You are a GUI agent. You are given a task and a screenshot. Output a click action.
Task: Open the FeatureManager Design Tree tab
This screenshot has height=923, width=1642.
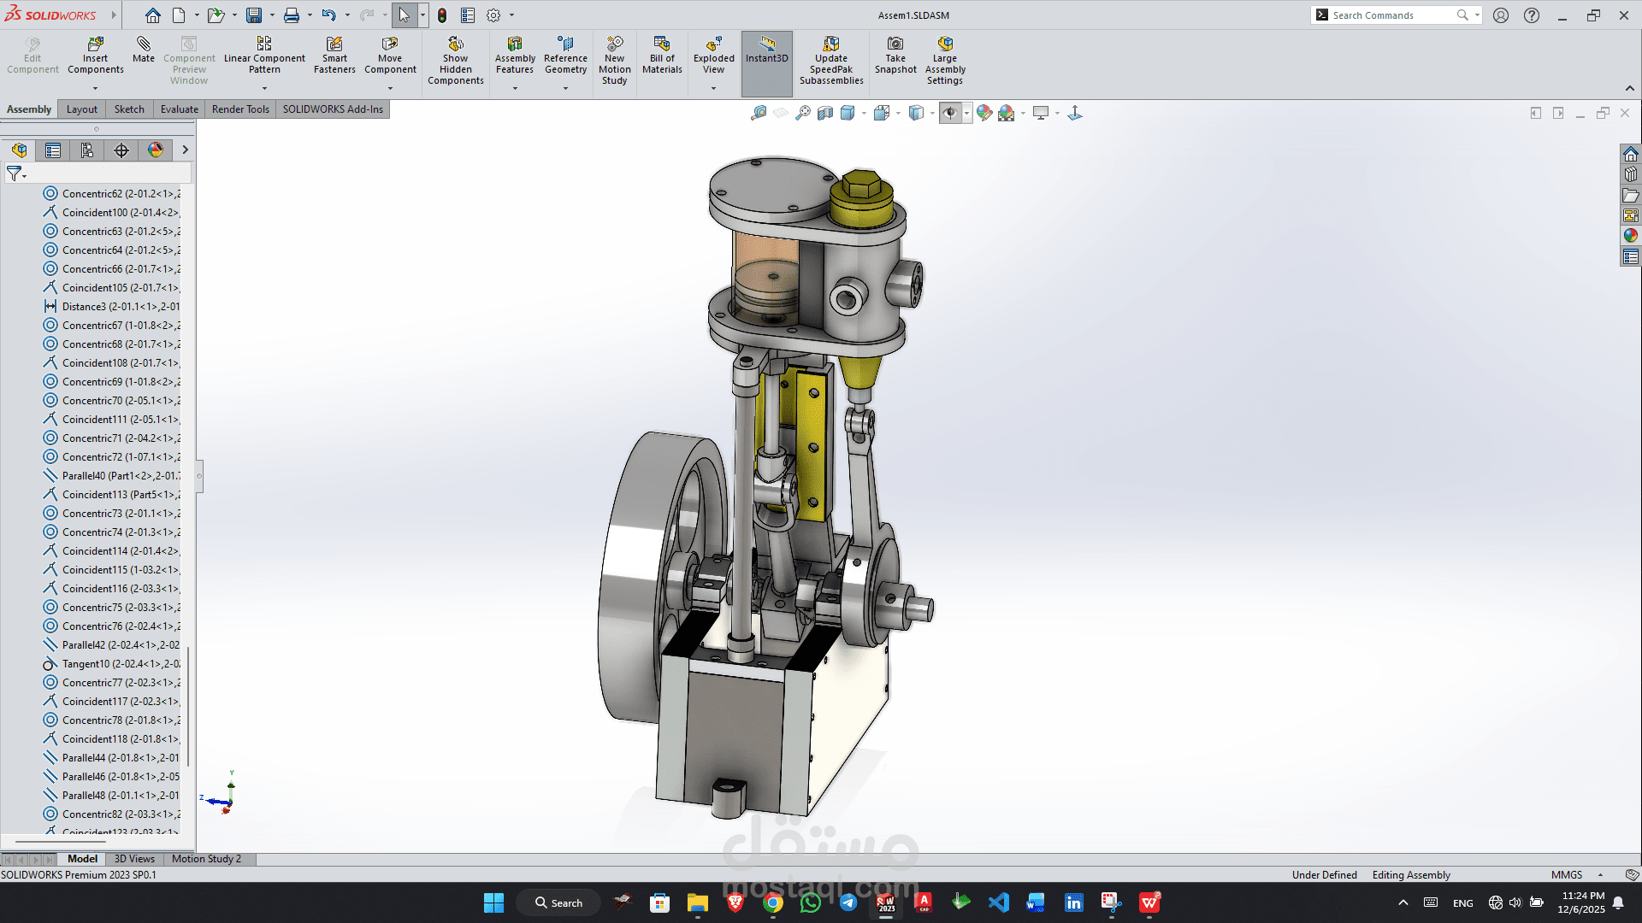click(x=19, y=150)
